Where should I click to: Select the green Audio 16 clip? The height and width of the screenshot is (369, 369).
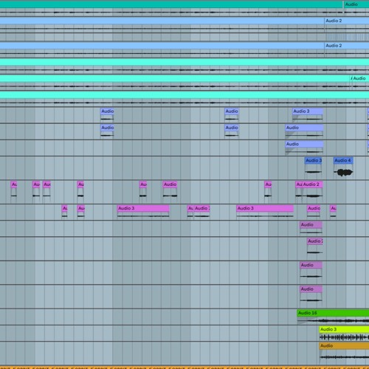pyautogui.click(x=333, y=313)
